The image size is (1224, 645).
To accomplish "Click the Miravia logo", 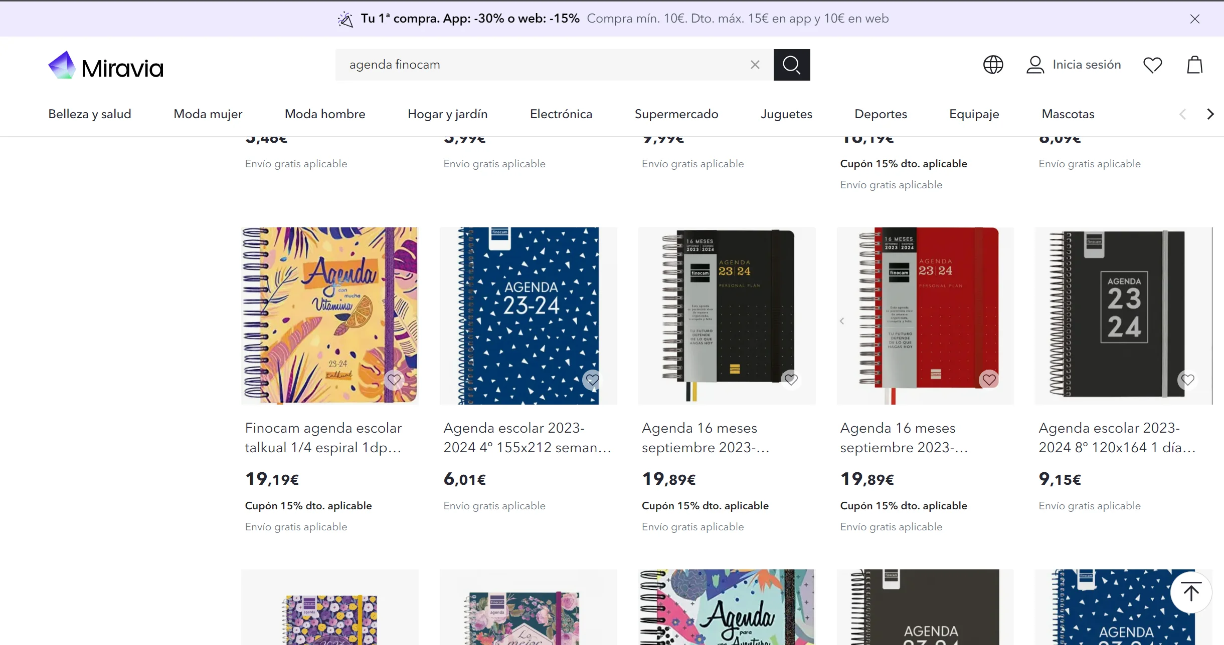I will 106,66.
